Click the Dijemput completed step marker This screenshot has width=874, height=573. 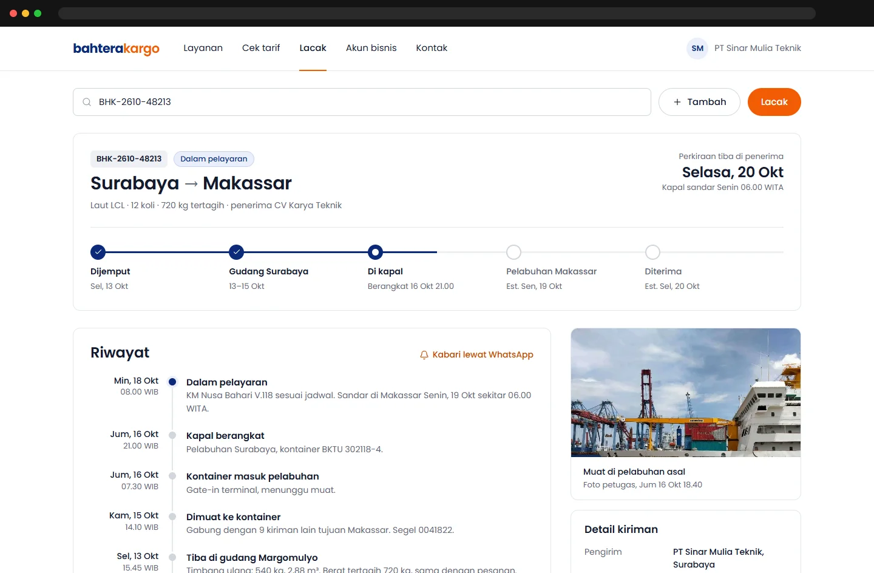(98, 252)
